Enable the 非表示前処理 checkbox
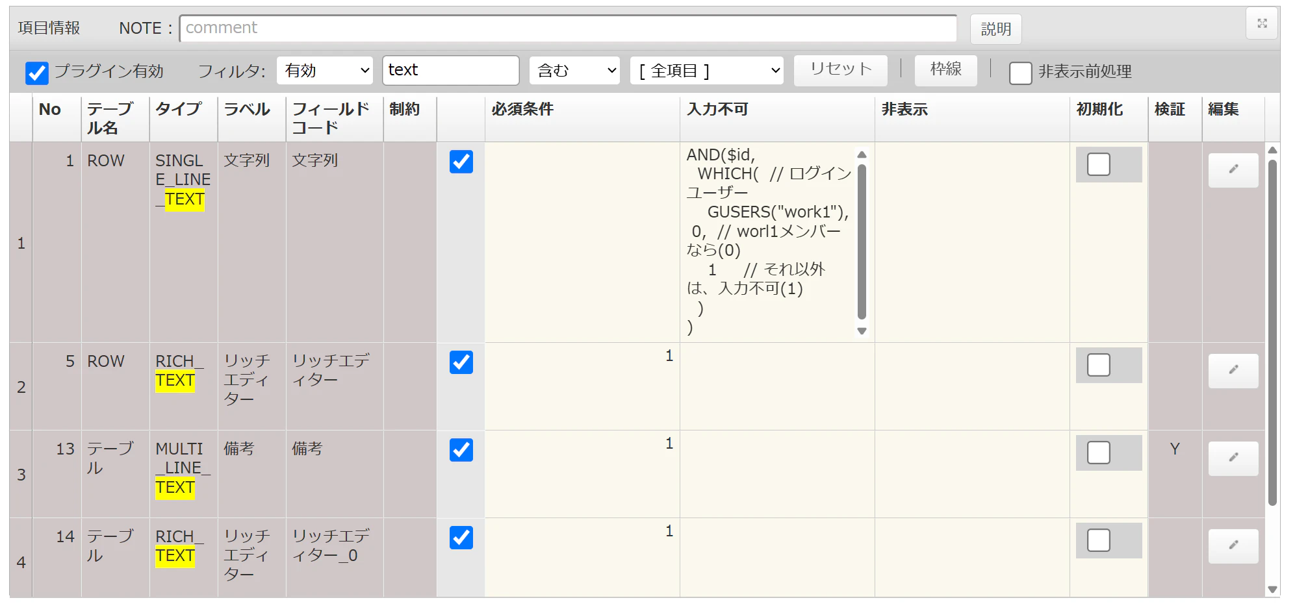1295x611 pixels. [x=1020, y=73]
